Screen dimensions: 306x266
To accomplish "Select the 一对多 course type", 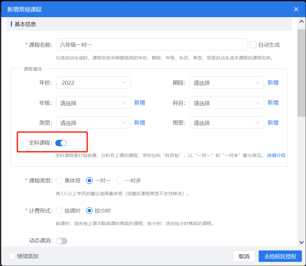I will (119, 180).
